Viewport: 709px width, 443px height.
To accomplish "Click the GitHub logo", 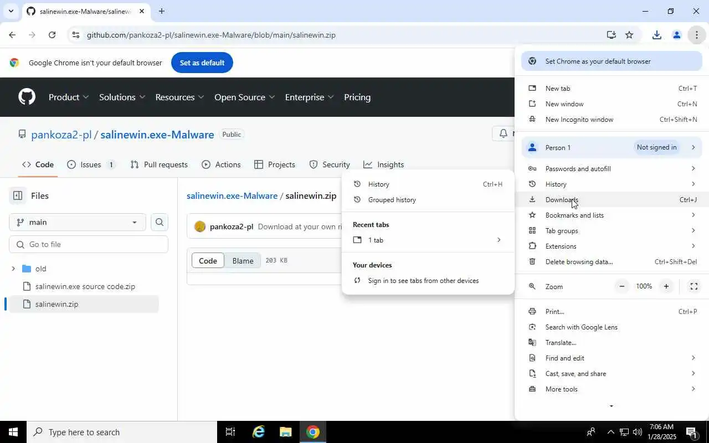I will coord(27,97).
